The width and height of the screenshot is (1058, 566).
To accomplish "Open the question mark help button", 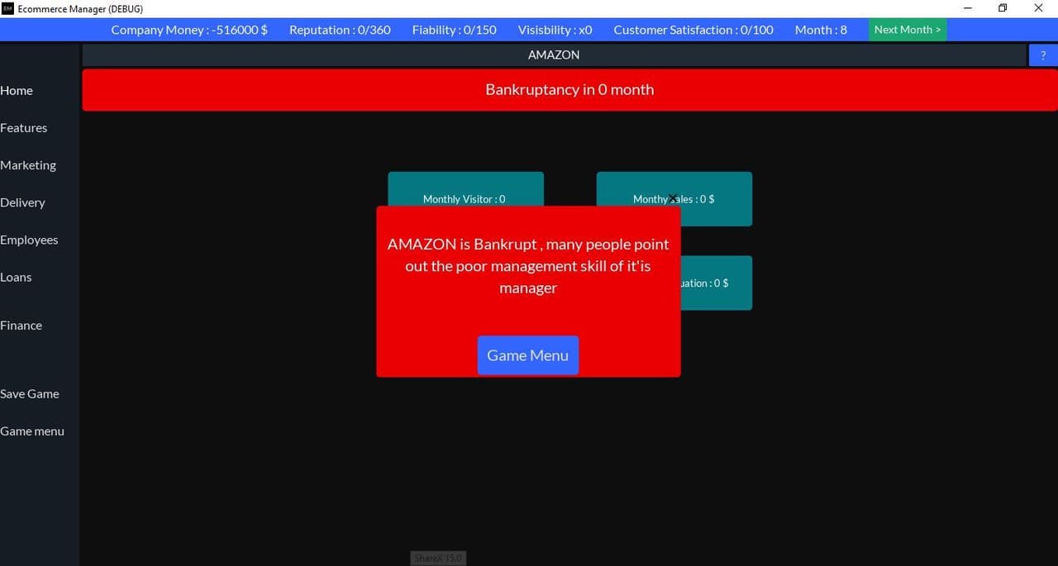I will (x=1043, y=55).
